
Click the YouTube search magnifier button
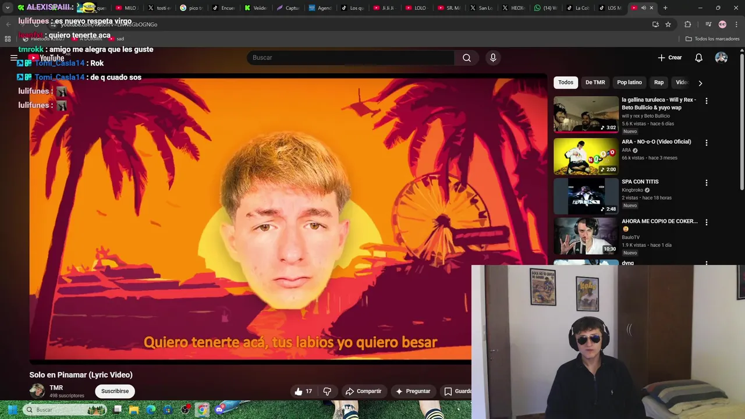pos(466,58)
